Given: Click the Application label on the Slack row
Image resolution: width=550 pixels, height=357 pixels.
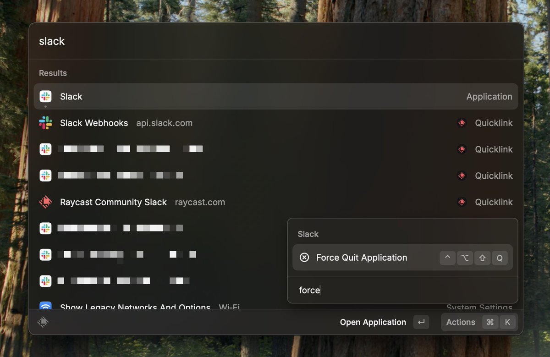Looking at the screenshot, I should pos(489,97).
